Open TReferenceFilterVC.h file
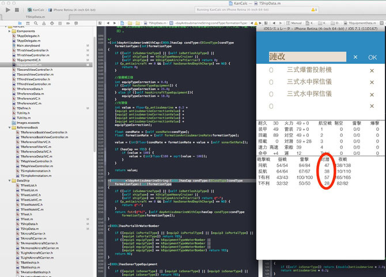The height and width of the screenshot is (277, 386). 36,142
